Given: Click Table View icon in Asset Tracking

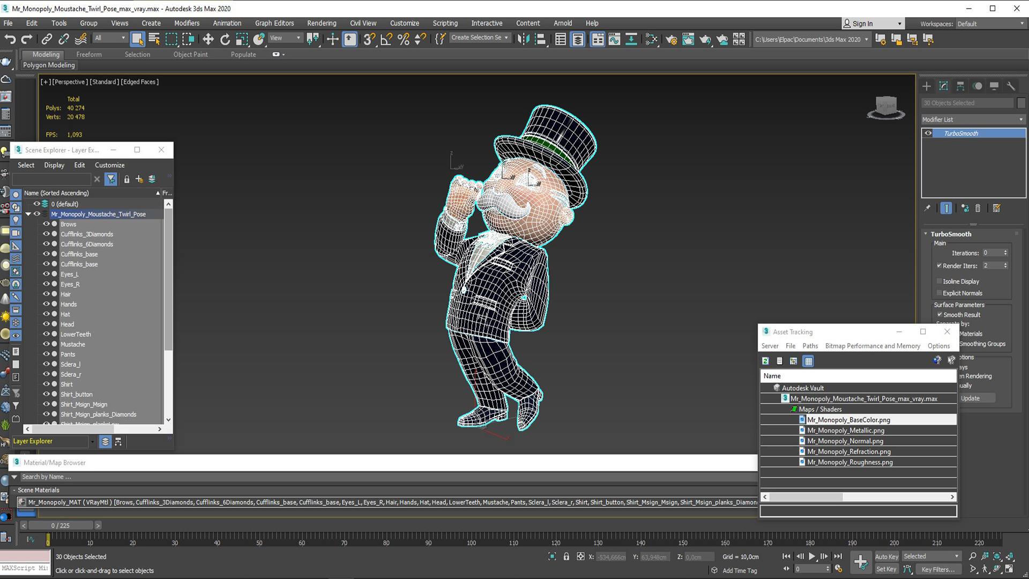Looking at the screenshot, I should tap(808, 361).
